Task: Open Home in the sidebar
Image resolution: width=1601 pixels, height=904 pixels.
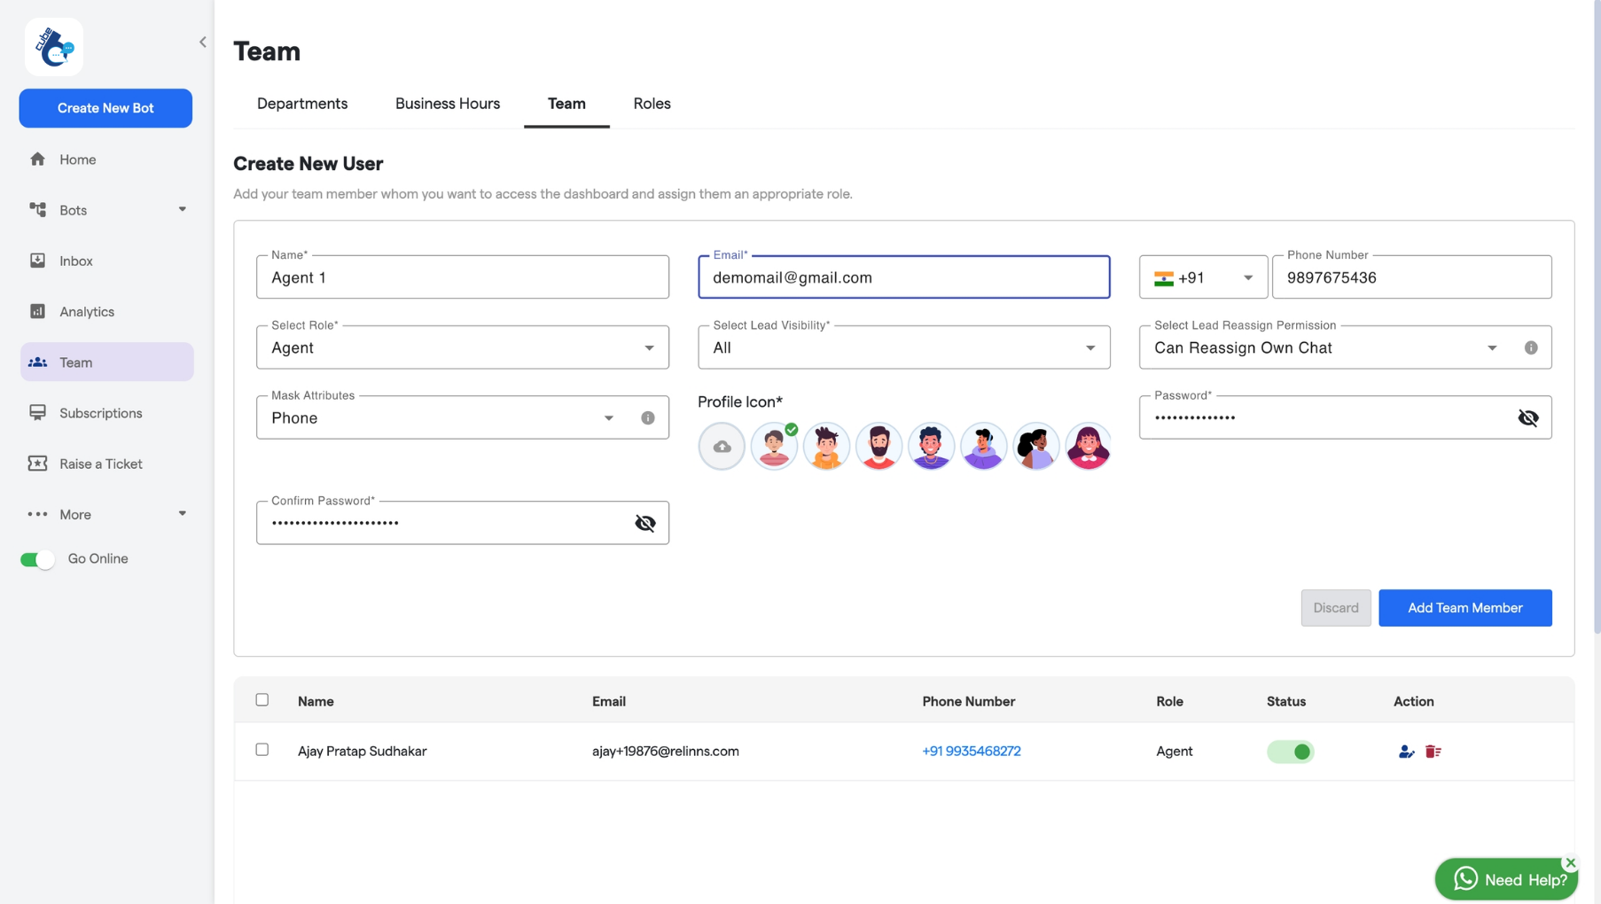Action: click(106, 160)
